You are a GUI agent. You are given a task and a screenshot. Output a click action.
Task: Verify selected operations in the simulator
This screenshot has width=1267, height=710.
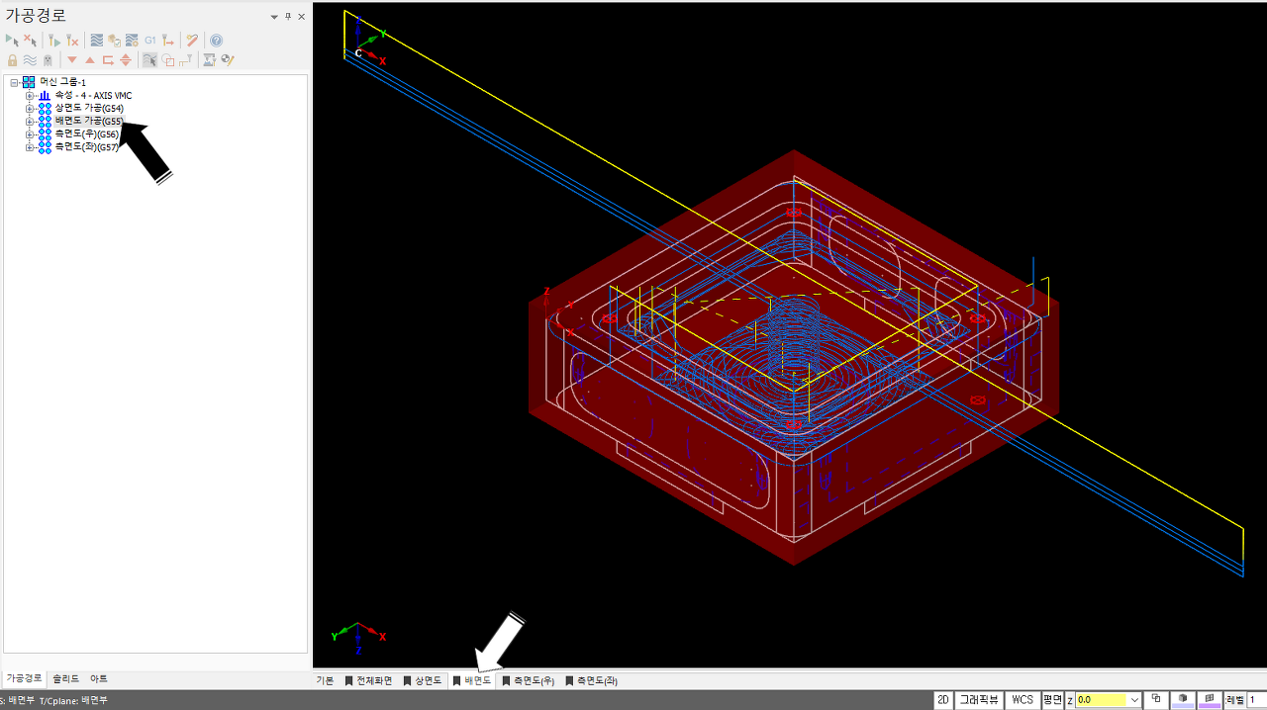point(115,41)
